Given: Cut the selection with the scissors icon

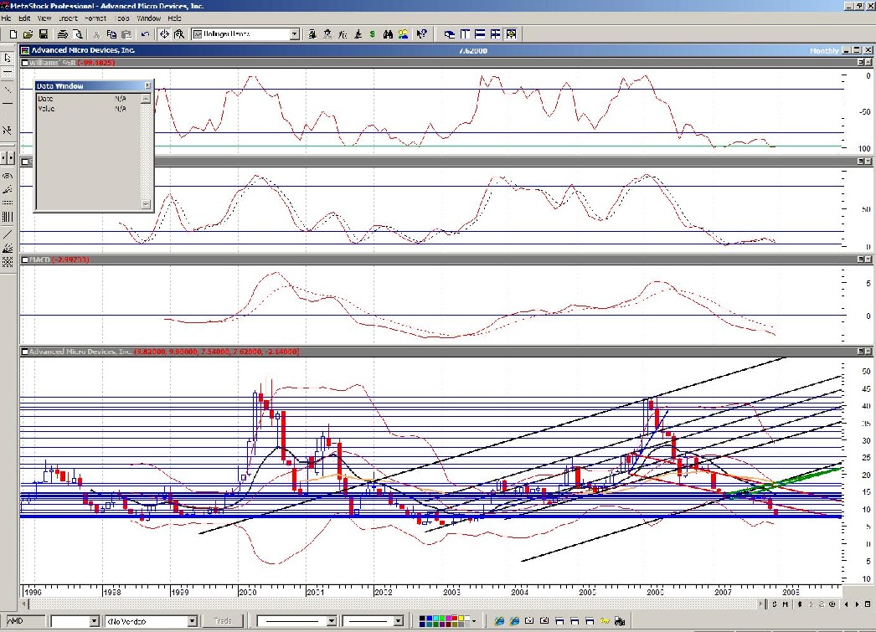Looking at the screenshot, I should pos(96,34).
